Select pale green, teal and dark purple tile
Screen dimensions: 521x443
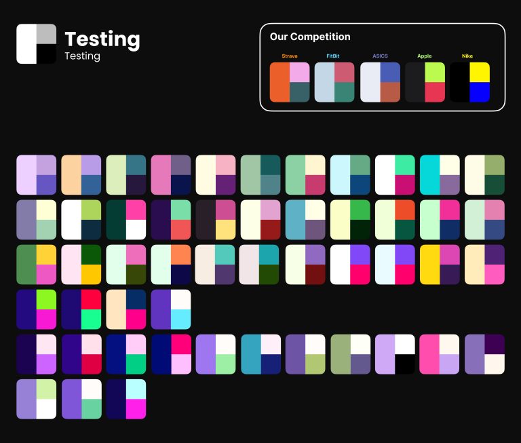click(126, 175)
